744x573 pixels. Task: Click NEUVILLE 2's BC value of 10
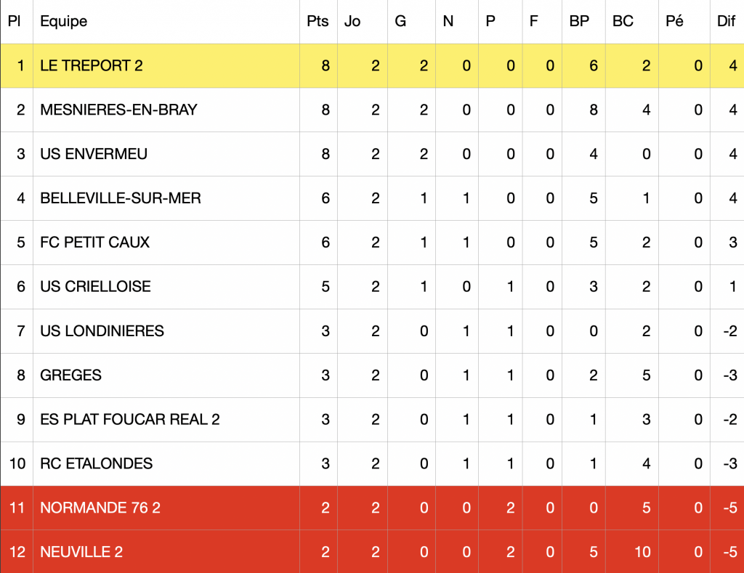coord(642,552)
